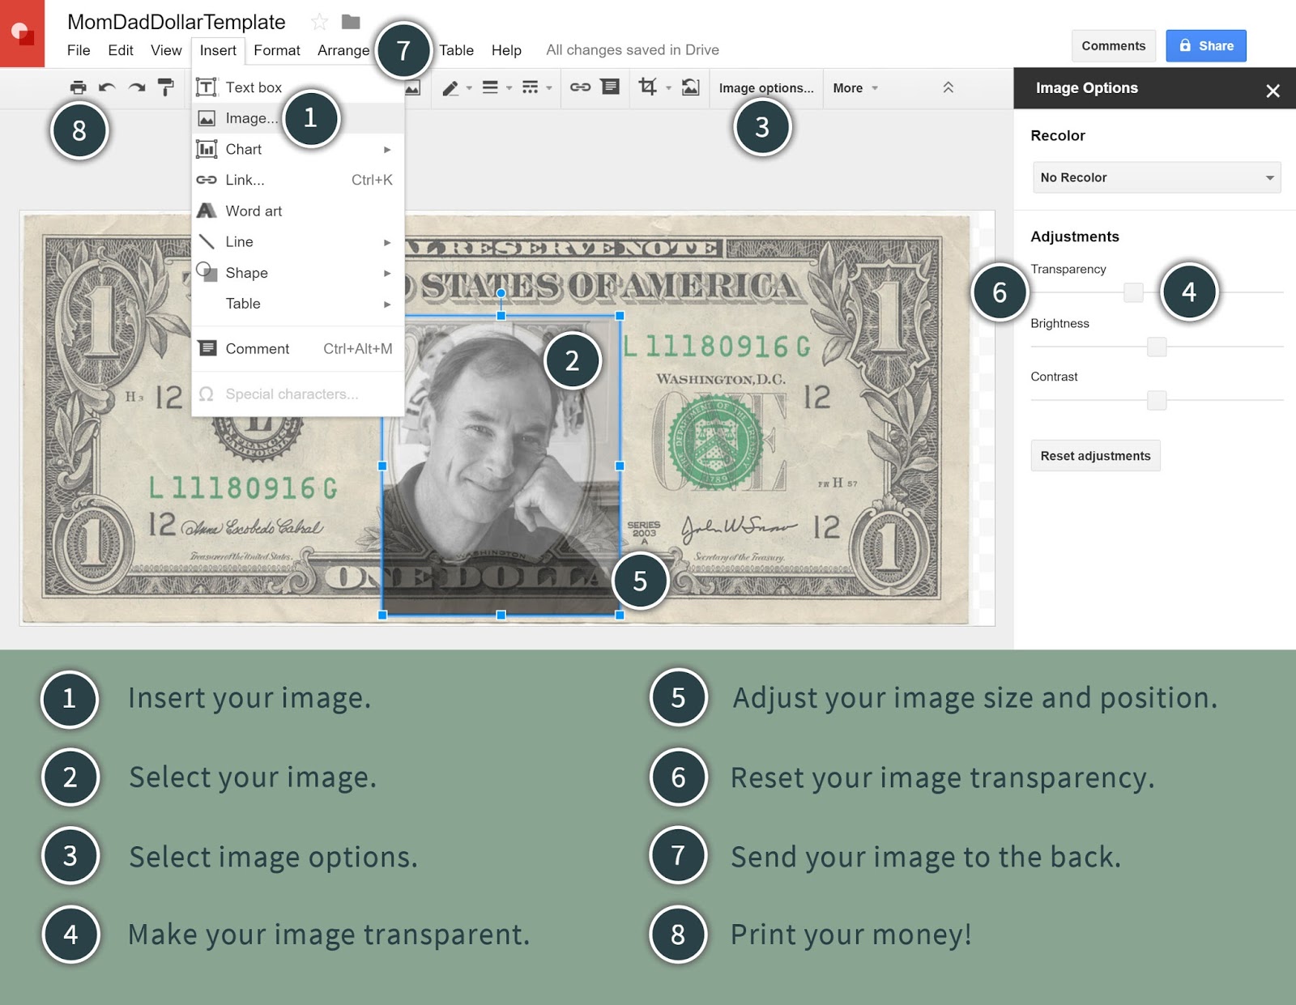Close the Image Options panel
1296x1005 pixels.
[1273, 91]
